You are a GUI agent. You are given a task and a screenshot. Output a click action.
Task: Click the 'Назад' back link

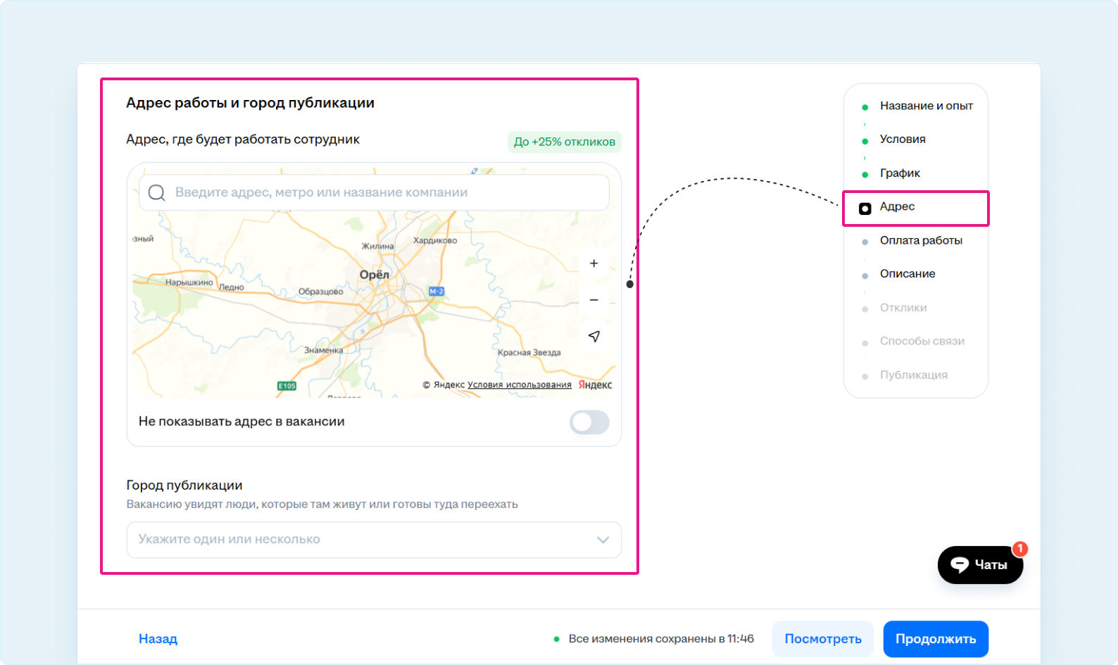click(158, 639)
